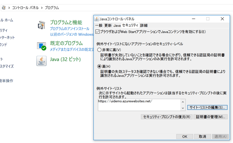
Task: Click セキュリティ・プロンプトの復元(R) button
Action: pyautogui.click(x=167, y=117)
